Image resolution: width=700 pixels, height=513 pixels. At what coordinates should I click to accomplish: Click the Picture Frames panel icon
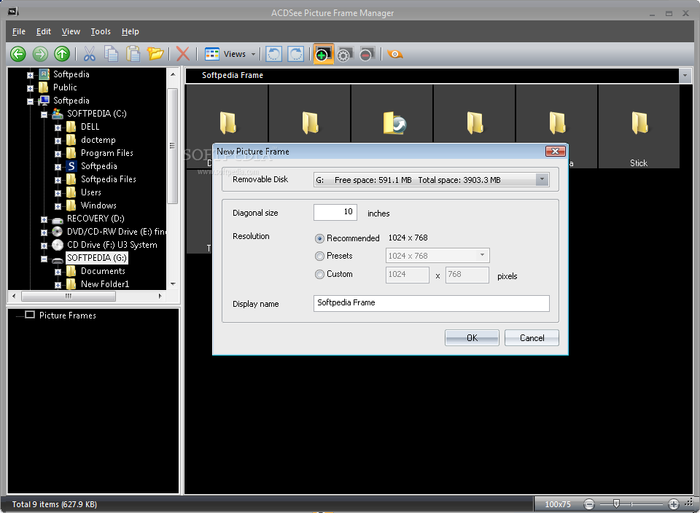pyautogui.click(x=30, y=315)
